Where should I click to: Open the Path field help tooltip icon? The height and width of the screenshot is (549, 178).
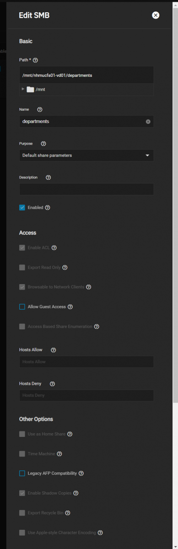[35, 60]
